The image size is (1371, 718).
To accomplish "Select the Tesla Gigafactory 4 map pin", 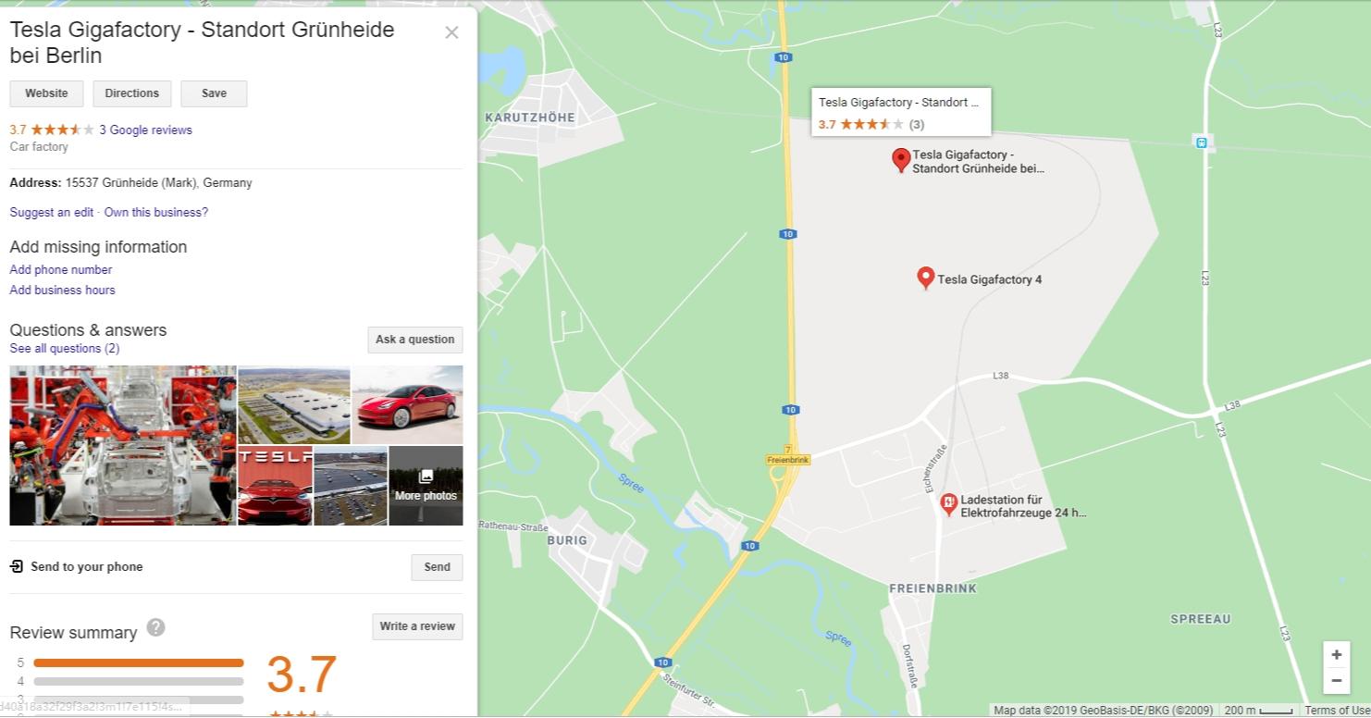I will pos(925,278).
